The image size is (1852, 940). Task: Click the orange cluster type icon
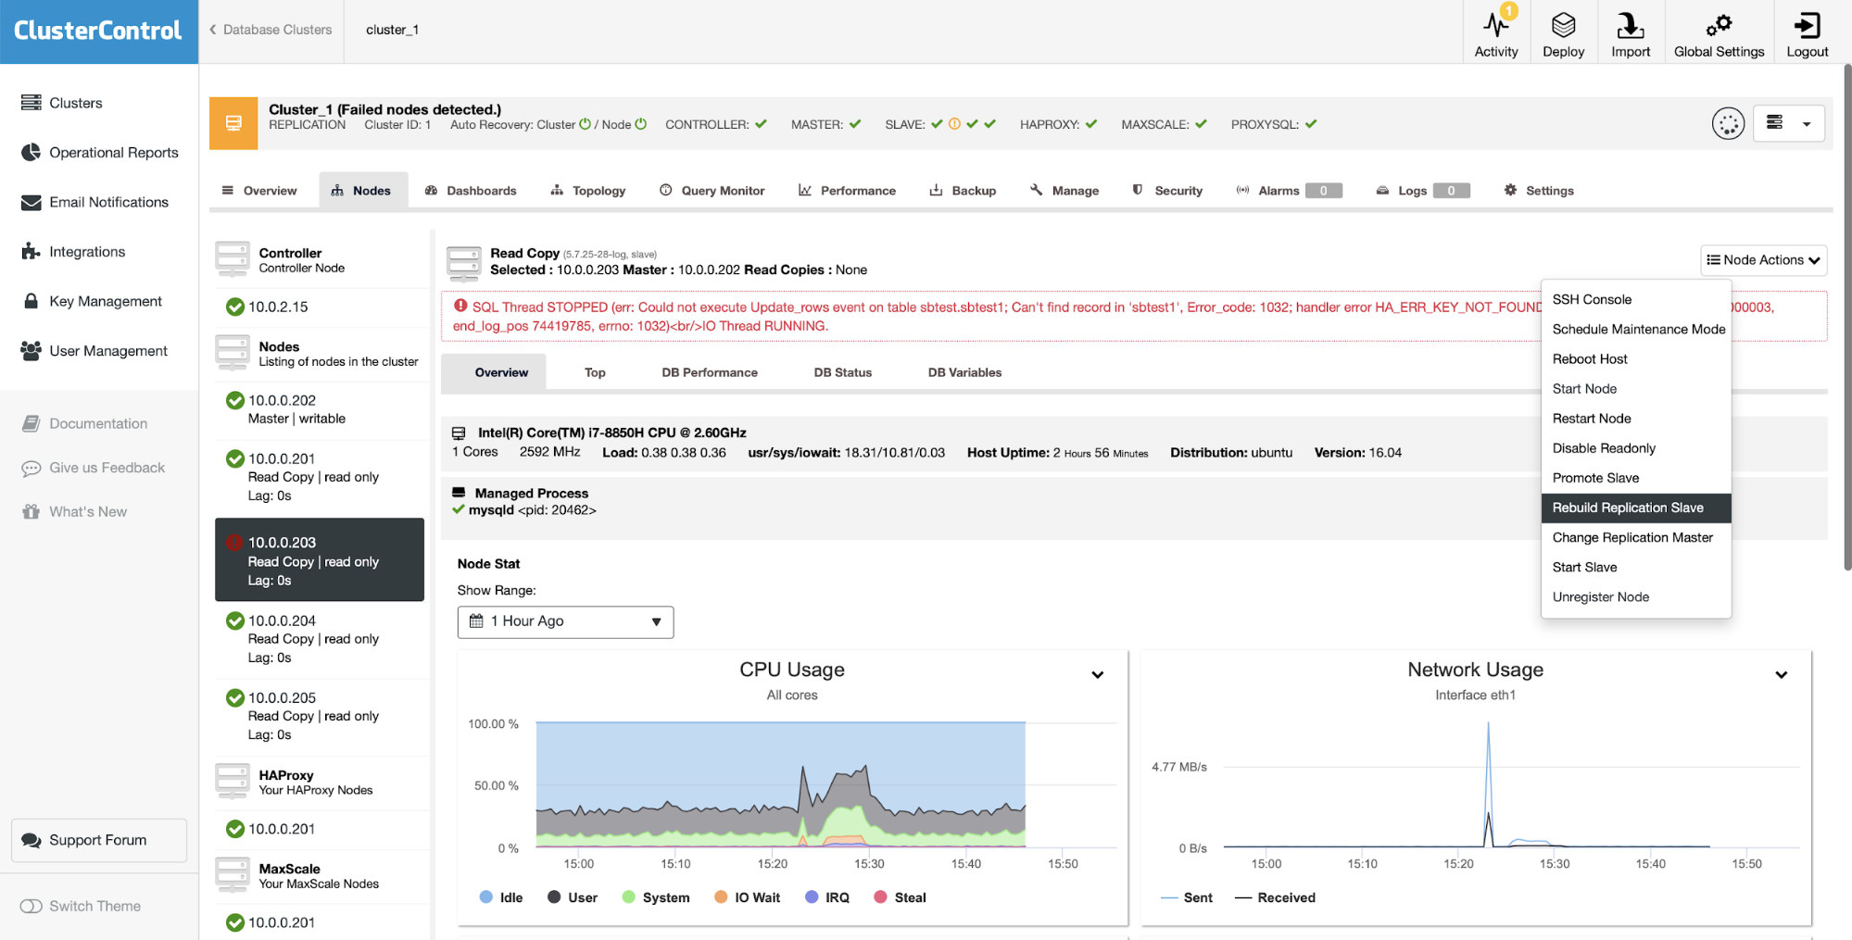(233, 123)
